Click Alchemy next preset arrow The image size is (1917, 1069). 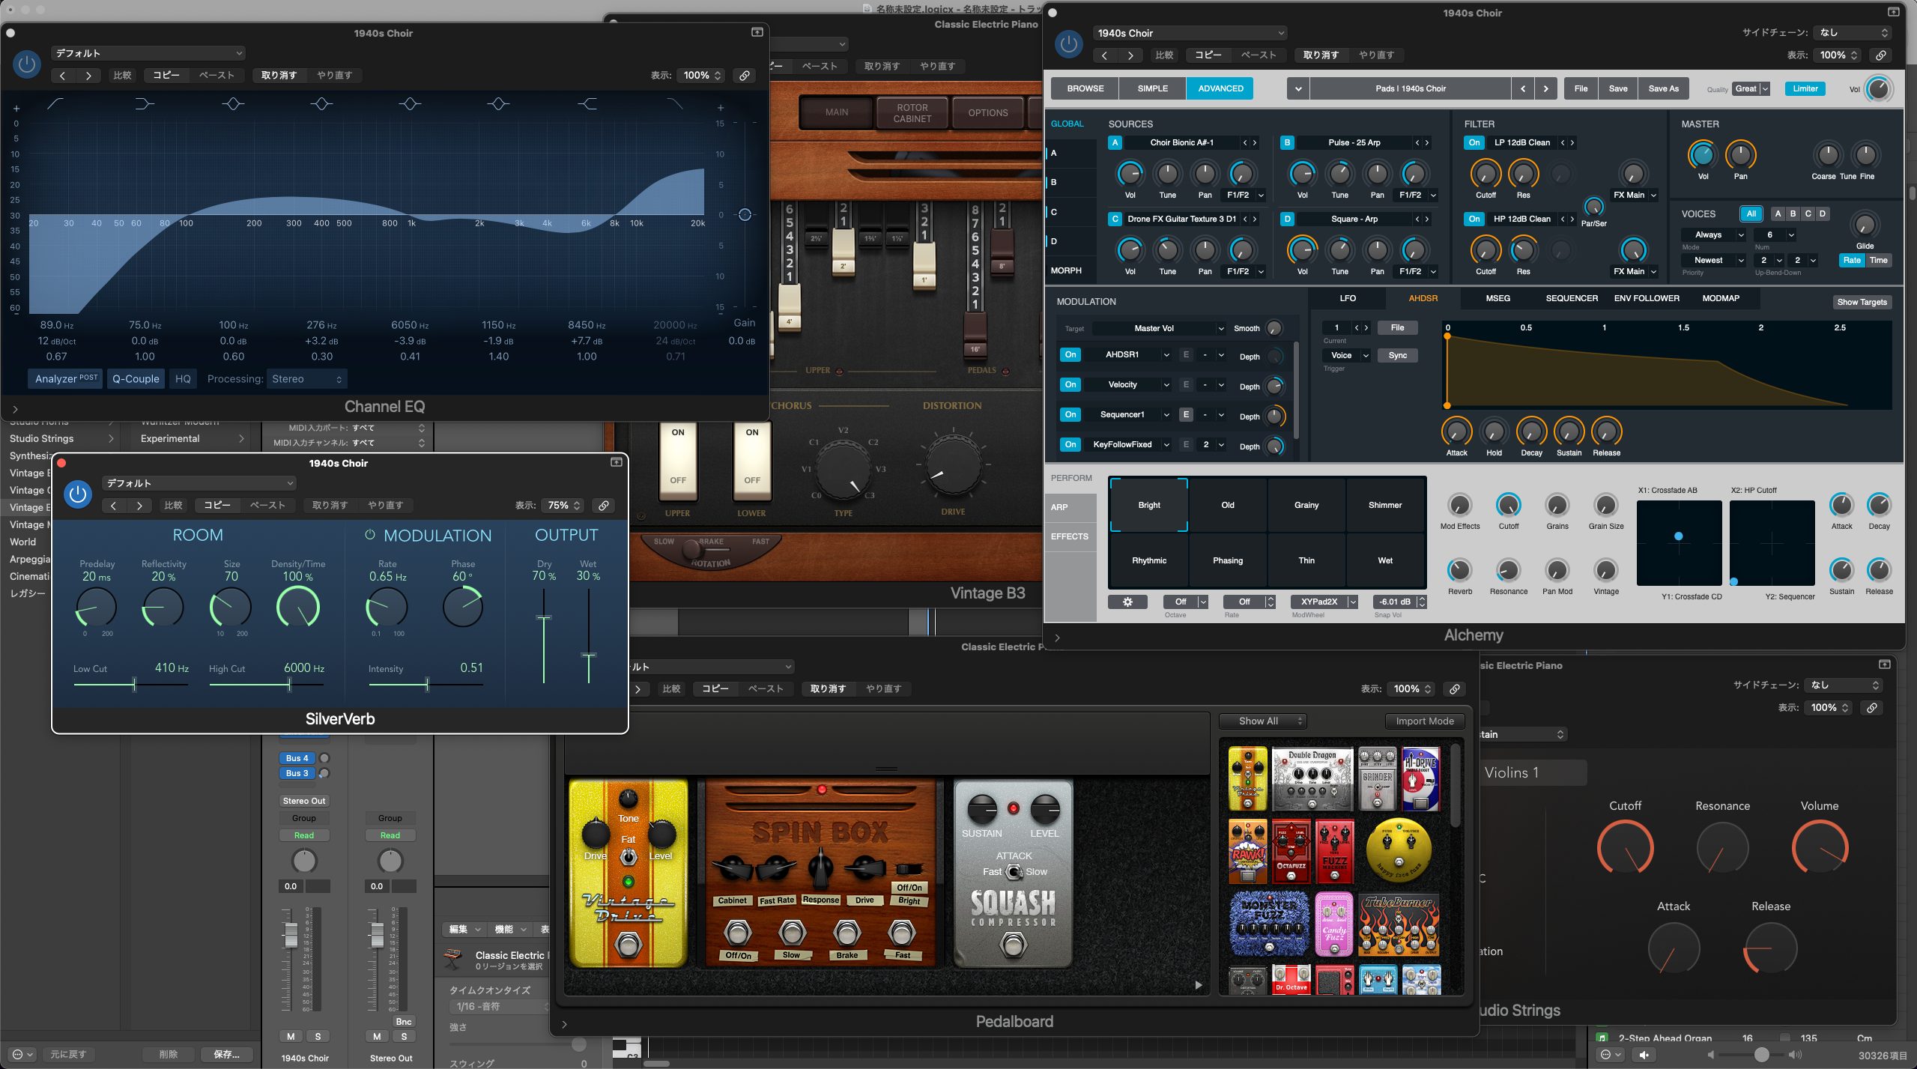1545,88
